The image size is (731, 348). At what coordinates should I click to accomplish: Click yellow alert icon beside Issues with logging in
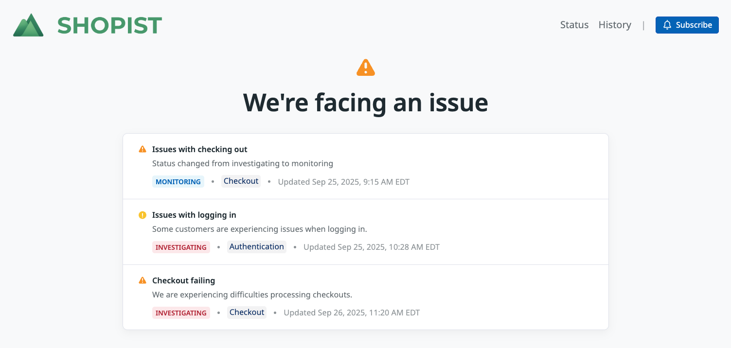[143, 215]
